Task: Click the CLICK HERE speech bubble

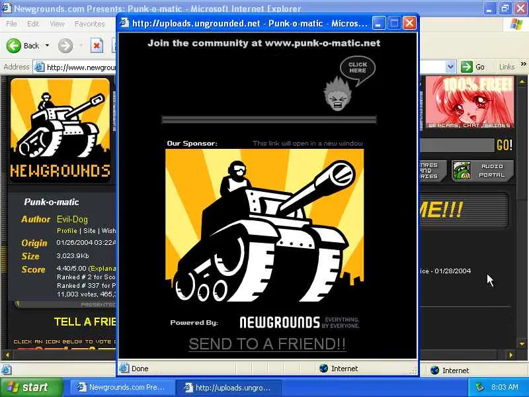Action: tap(358, 69)
